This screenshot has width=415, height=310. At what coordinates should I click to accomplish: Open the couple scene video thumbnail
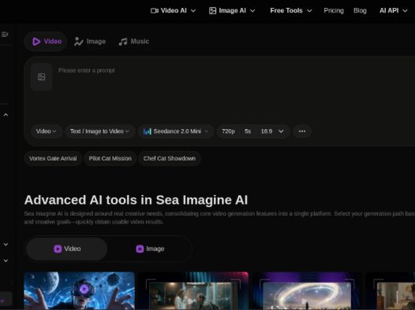click(193, 290)
